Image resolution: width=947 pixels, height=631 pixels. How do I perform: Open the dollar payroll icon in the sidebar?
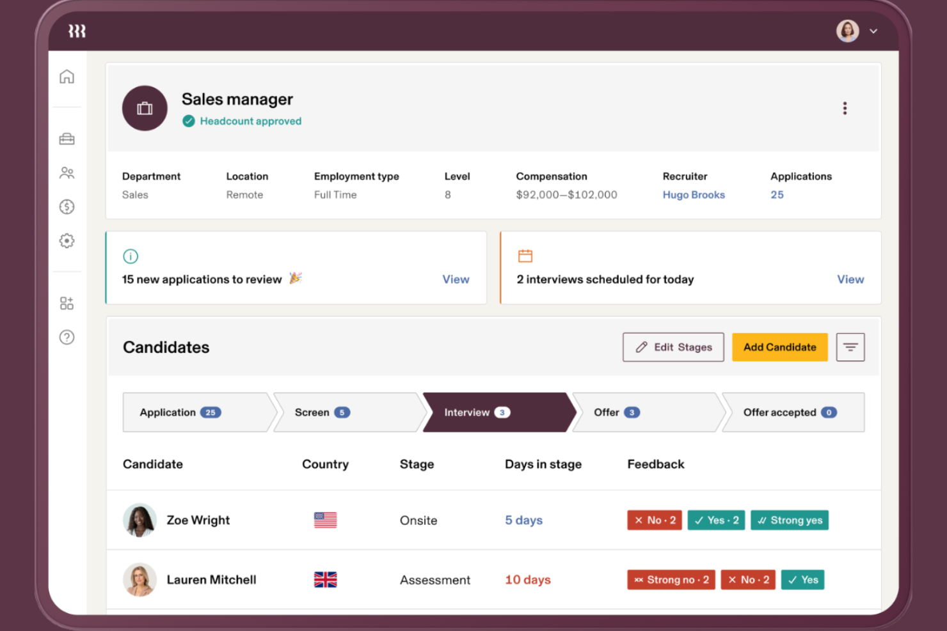coord(67,206)
